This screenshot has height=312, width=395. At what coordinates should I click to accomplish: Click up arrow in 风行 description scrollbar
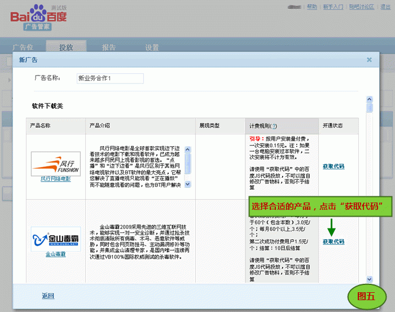[187, 150]
